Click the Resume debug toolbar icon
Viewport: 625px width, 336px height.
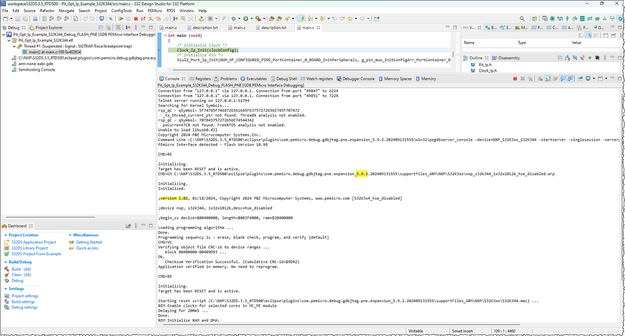(121, 18)
